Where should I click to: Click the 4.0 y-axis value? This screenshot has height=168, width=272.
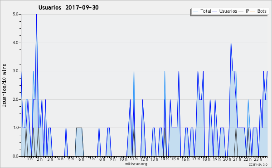pos(15,43)
